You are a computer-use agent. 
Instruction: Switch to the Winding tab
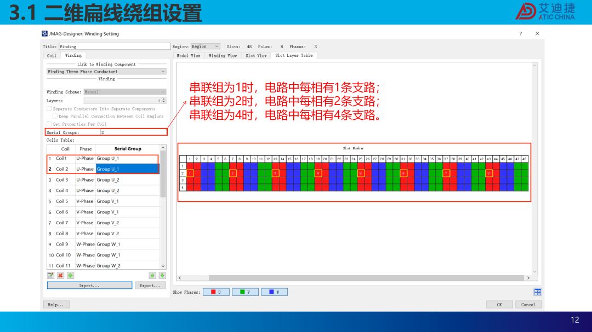coord(73,55)
